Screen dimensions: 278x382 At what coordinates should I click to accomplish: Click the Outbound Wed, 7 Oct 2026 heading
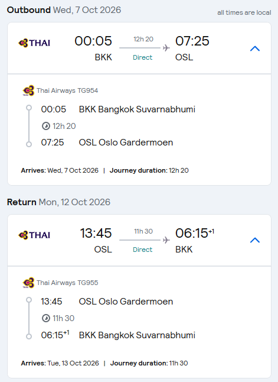click(64, 10)
